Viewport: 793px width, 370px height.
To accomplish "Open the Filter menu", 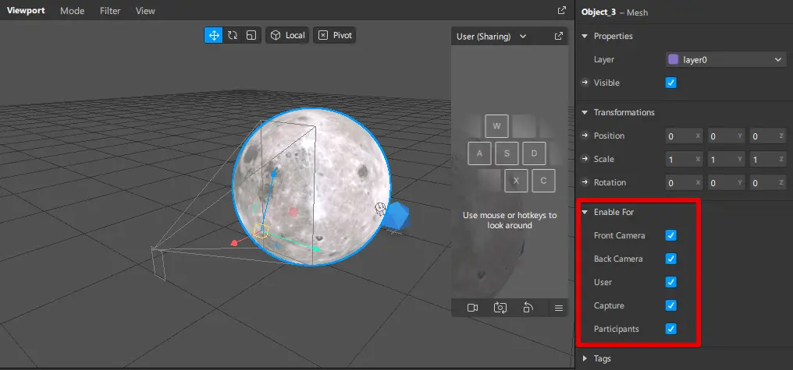I will (x=110, y=11).
